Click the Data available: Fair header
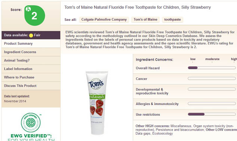The image size is (237, 141). point(31,35)
